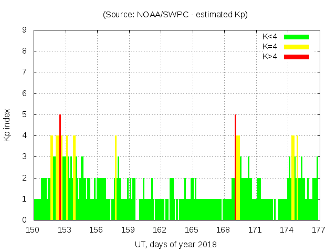Select the K<4 legend text label
The height and width of the screenshot is (252, 336).
coord(271,37)
